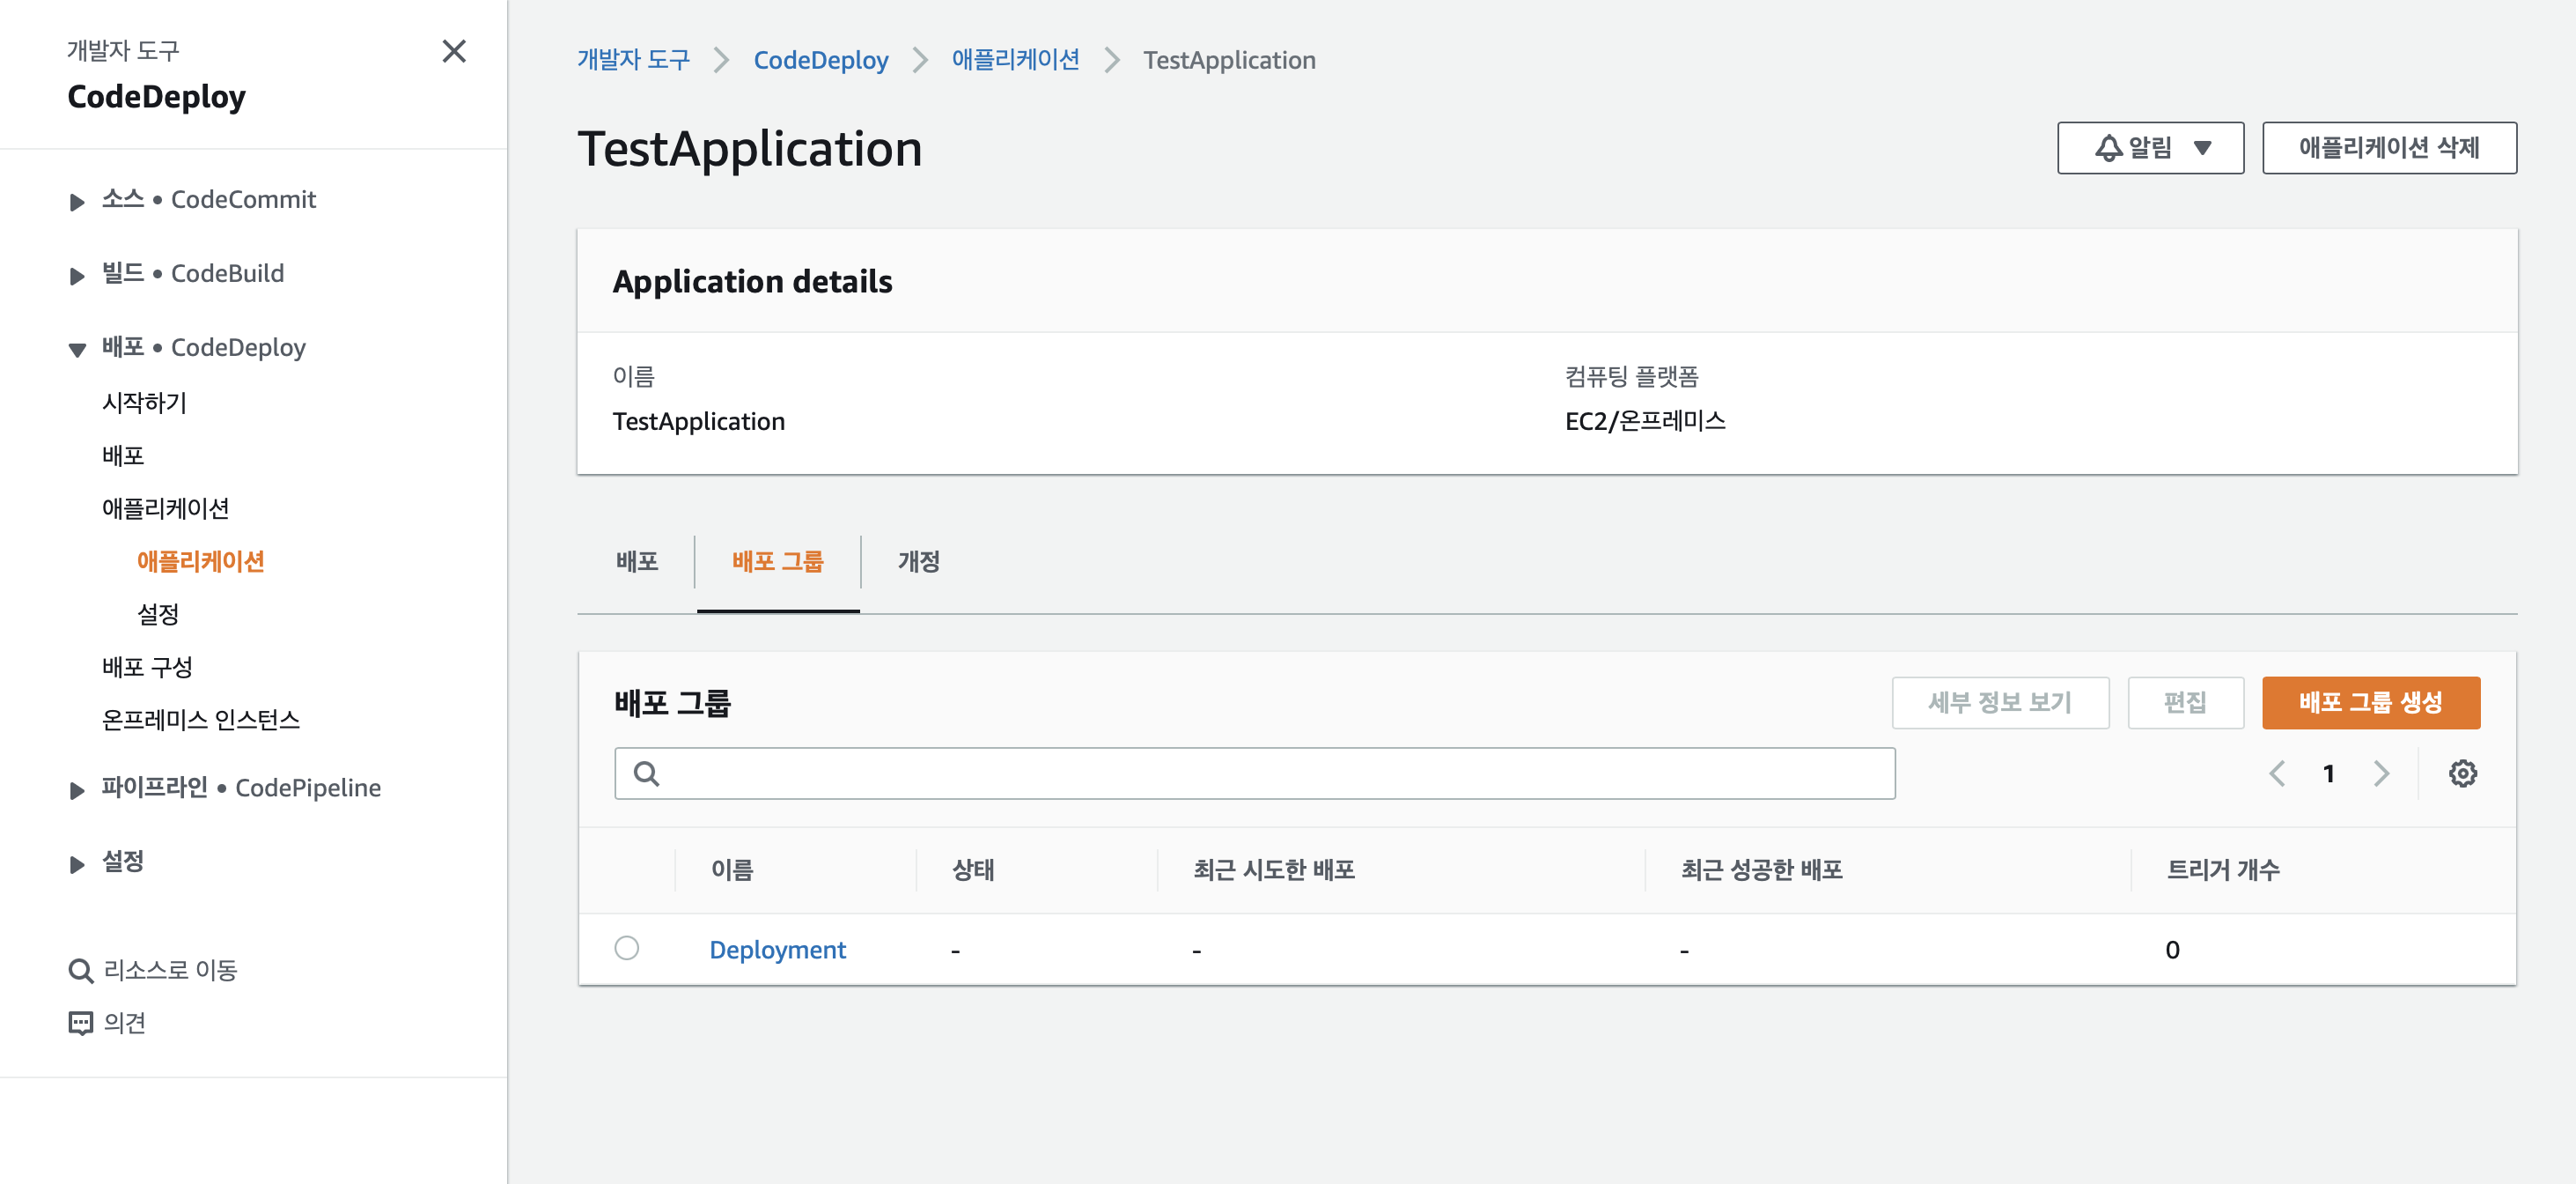Select the Deployment row radio button

[x=627, y=948]
